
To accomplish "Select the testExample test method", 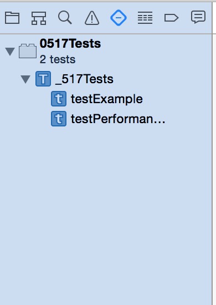I will click(x=107, y=99).
